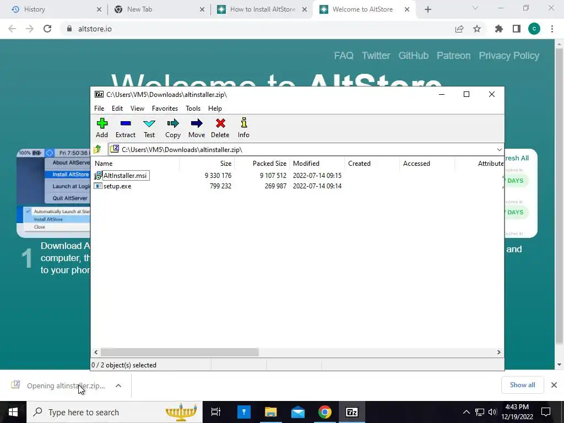Switch to the History tab
This screenshot has height=423, width=564.
point(53,10)
